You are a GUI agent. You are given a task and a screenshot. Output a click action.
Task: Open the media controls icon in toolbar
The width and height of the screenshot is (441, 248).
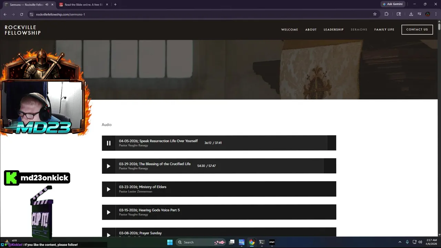(419, 14)
